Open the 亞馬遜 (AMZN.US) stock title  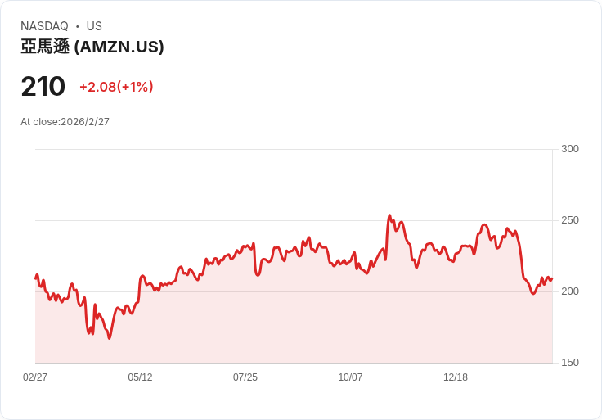(x=92, y=47)
